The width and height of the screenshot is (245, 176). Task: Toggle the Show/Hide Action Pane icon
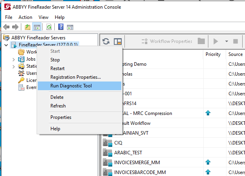coord(70,27)
